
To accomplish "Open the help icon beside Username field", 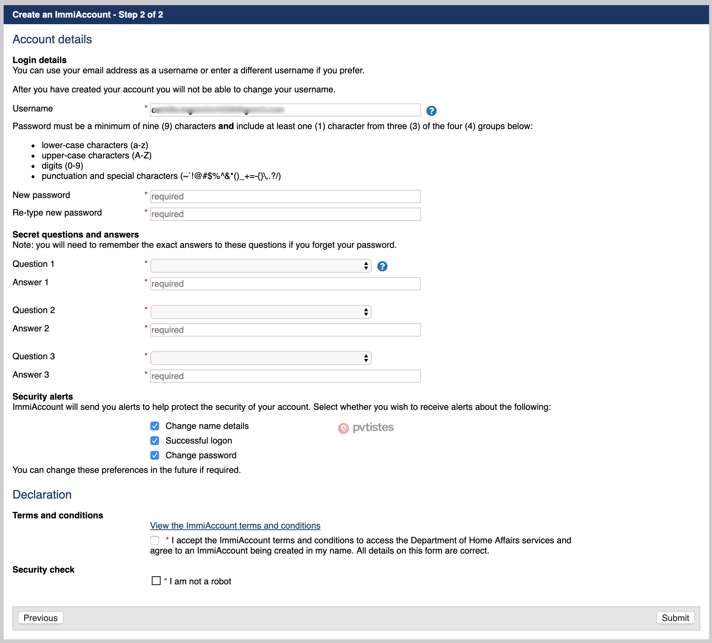I will (x=432, y=111).
